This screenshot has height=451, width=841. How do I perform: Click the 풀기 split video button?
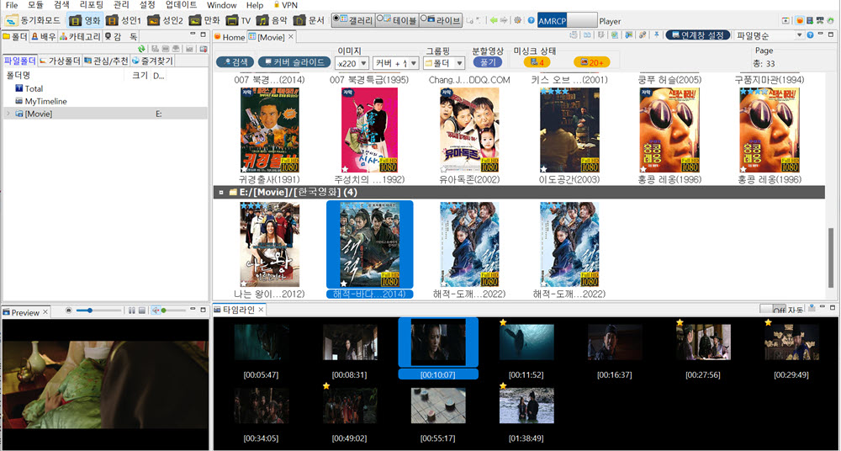tap(487, 61)
